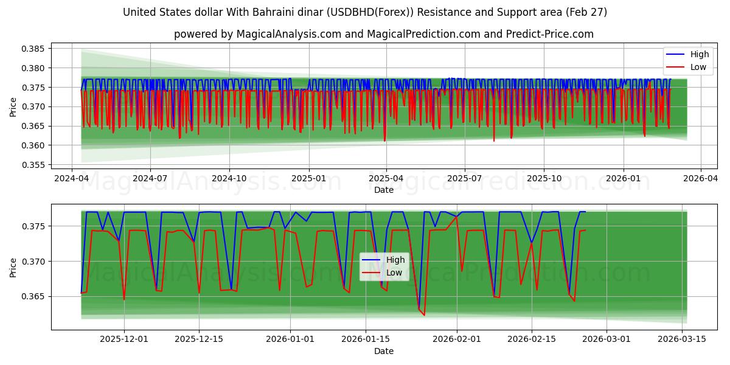This screenshot has width=730, height=365.
Task: Click the 0.375 tick on bottom chart
Action: 34,226
